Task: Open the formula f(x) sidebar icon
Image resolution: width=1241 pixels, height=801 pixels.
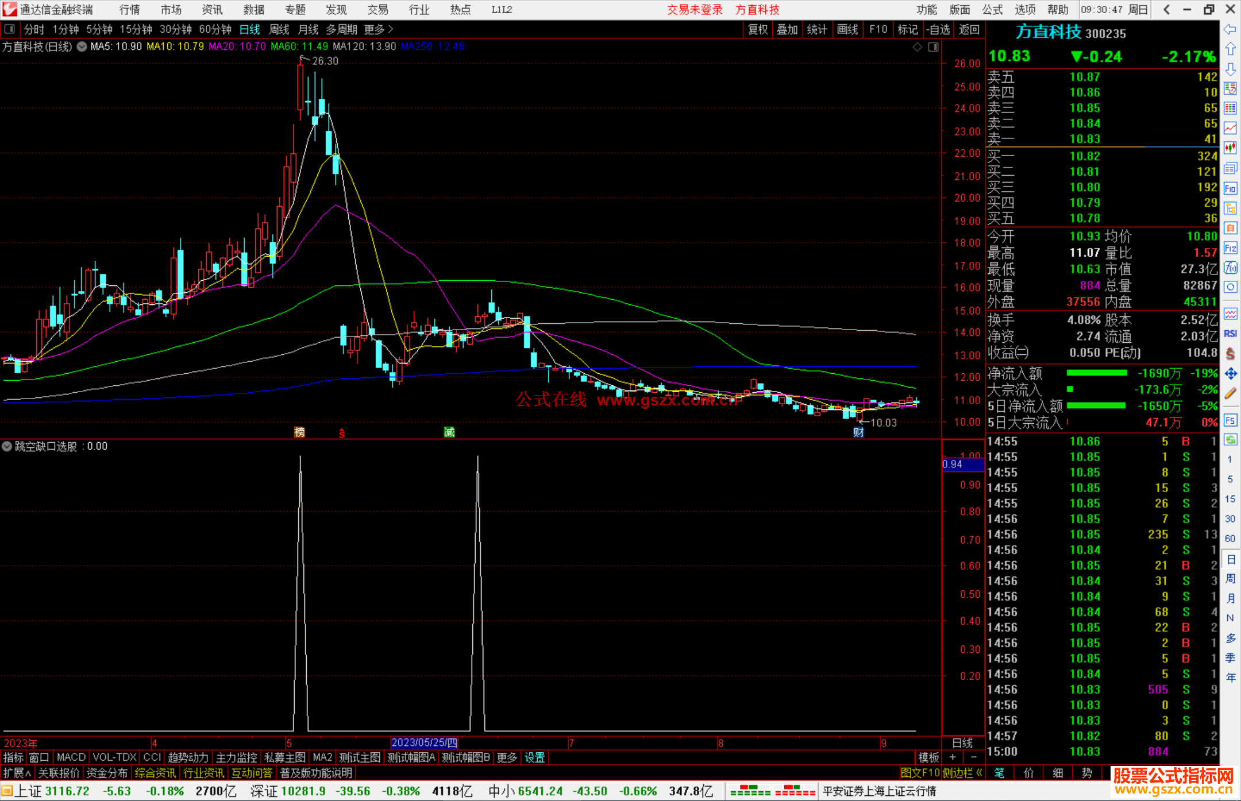Action: click(x=1230, y=268)
